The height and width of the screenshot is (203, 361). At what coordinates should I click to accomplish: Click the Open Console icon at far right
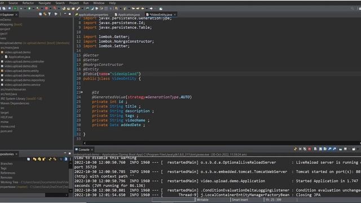tap(354, 149)
